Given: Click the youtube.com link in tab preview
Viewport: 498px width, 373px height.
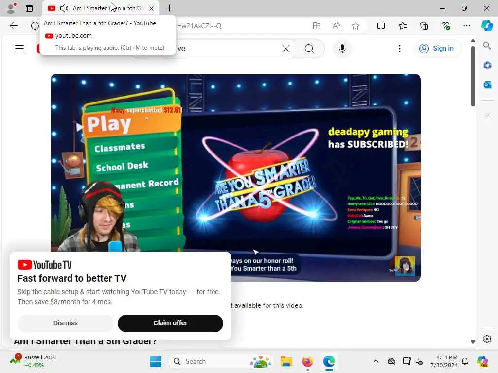Looking at the screenshot, I should 73,36.
